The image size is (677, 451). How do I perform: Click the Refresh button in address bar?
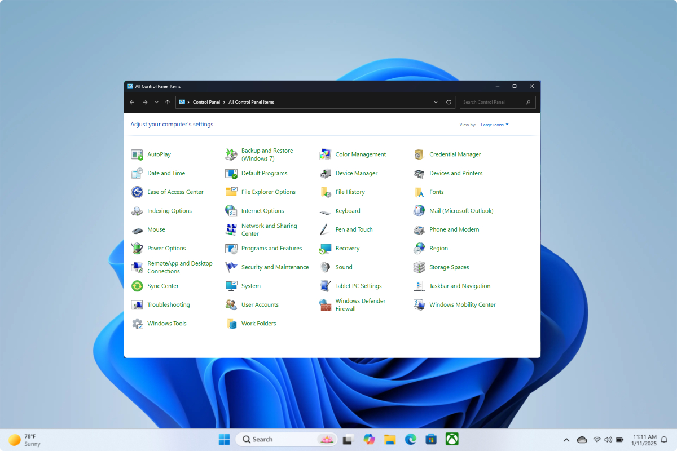(x=449, y=103)
